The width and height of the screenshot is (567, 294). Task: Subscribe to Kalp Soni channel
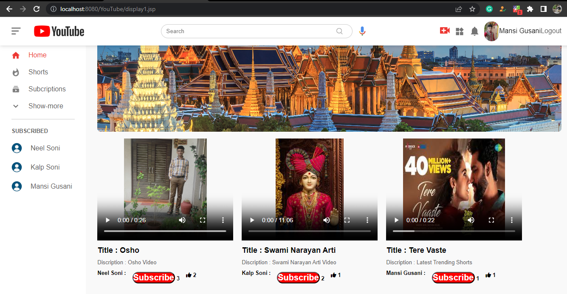coord(298,277)
